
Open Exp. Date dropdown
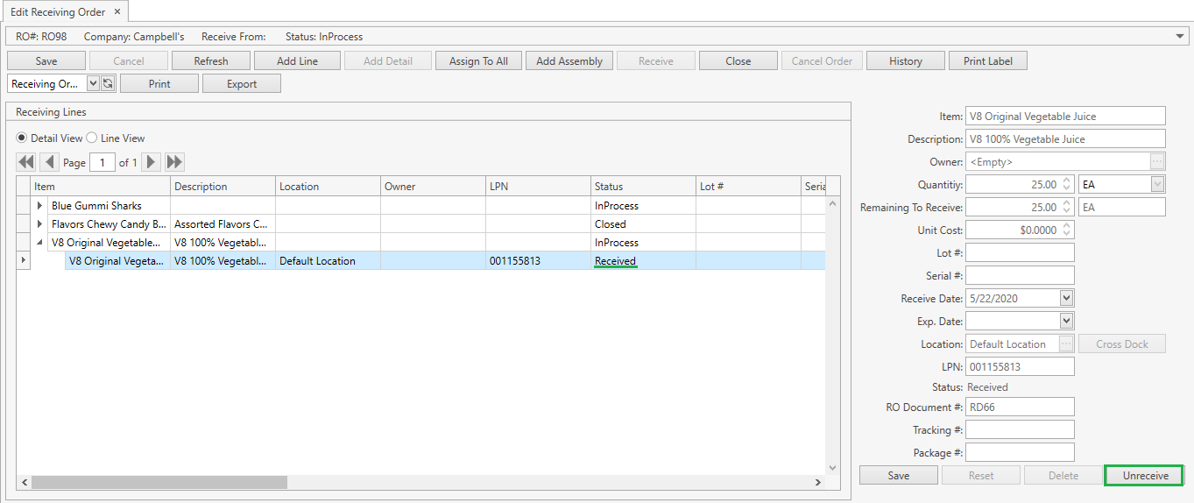tap(1066, 322)
